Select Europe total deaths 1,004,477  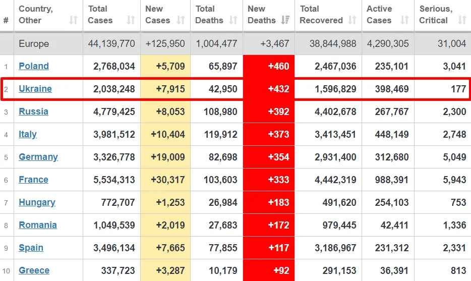click(216, 43)
